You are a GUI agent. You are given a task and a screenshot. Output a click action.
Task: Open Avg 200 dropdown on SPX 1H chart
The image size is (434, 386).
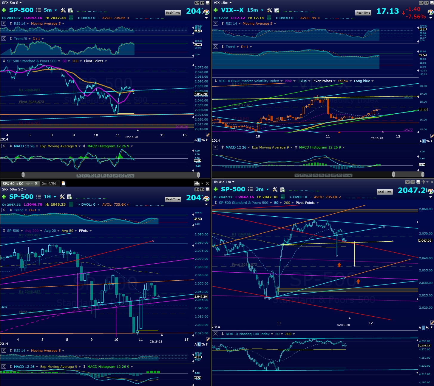click(x=41, y=231)
